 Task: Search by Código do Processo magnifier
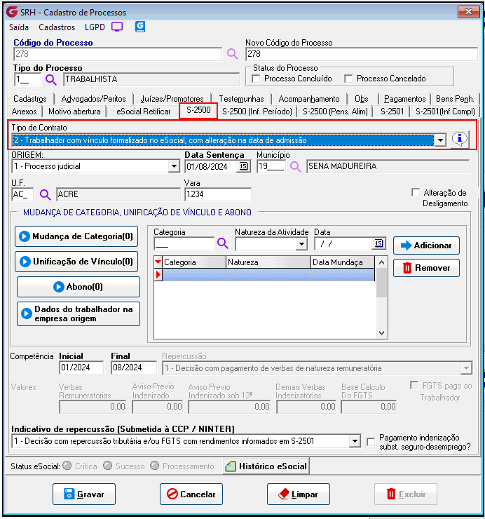click(x=232, y=53)
